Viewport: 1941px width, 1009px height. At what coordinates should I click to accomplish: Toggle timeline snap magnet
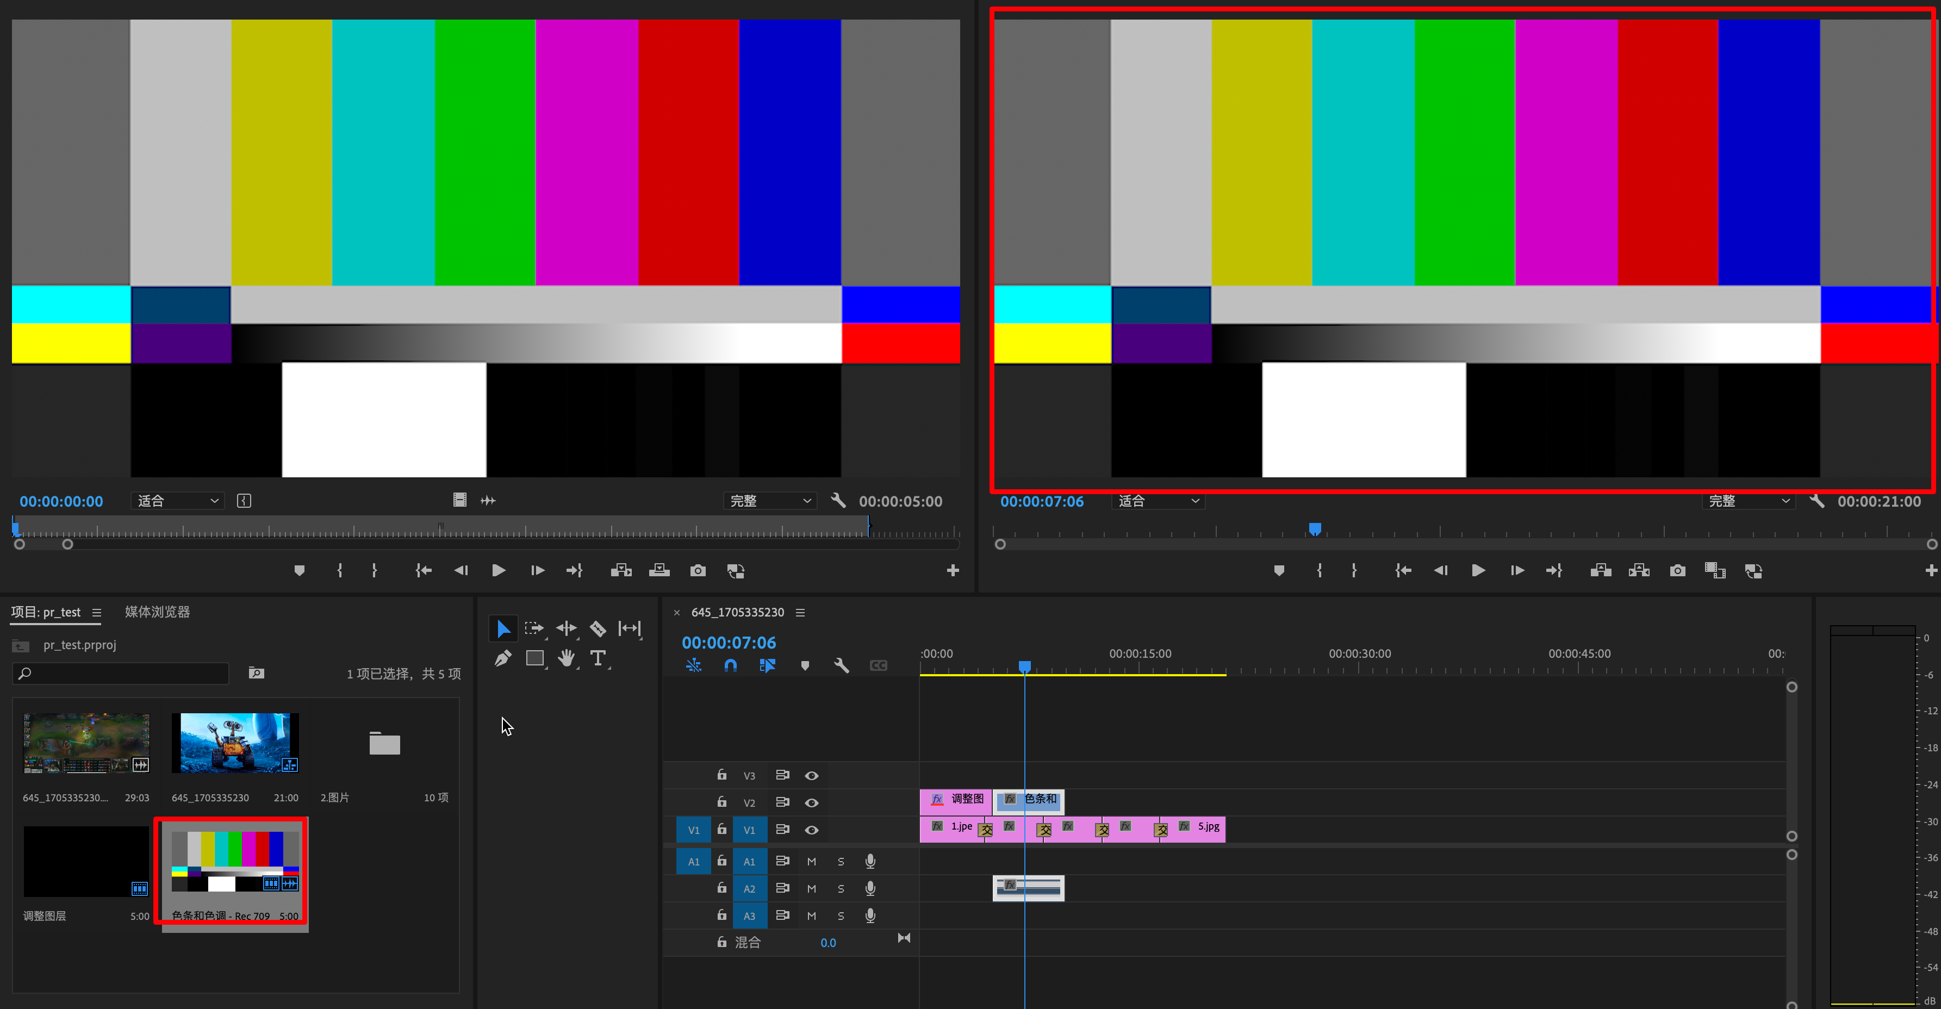tap(730, 665)
